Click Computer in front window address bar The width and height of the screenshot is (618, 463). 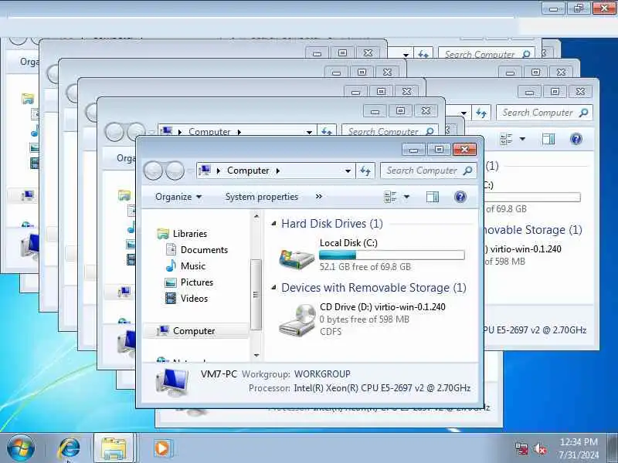tap(248, 171)
